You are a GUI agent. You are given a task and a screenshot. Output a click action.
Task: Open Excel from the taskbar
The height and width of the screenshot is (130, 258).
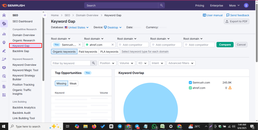pyautogui.click(x=163, y=126)
